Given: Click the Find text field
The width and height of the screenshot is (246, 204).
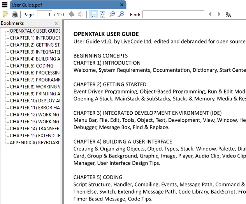Looking at the screenshot, I should [x=174, y=14].
